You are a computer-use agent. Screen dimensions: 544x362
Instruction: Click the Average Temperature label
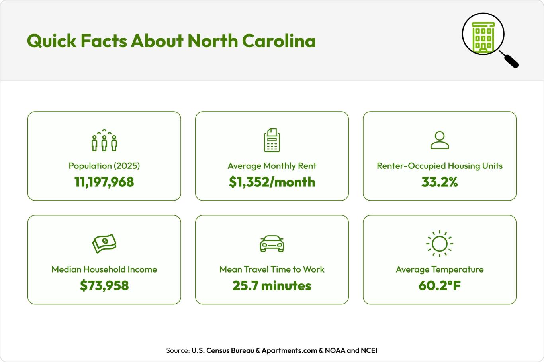[440, 269]
